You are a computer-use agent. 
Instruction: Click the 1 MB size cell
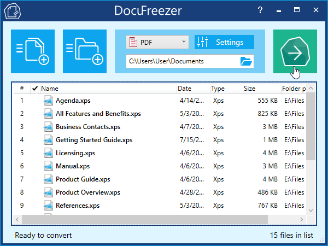(x=270, y=140)
